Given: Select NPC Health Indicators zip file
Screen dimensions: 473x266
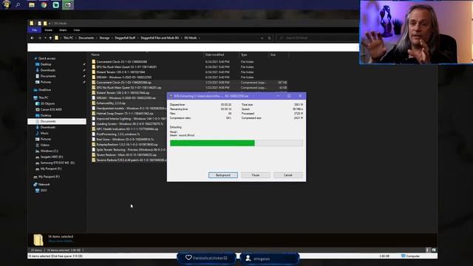Looking at the screenshot, I should coord(127,129).
